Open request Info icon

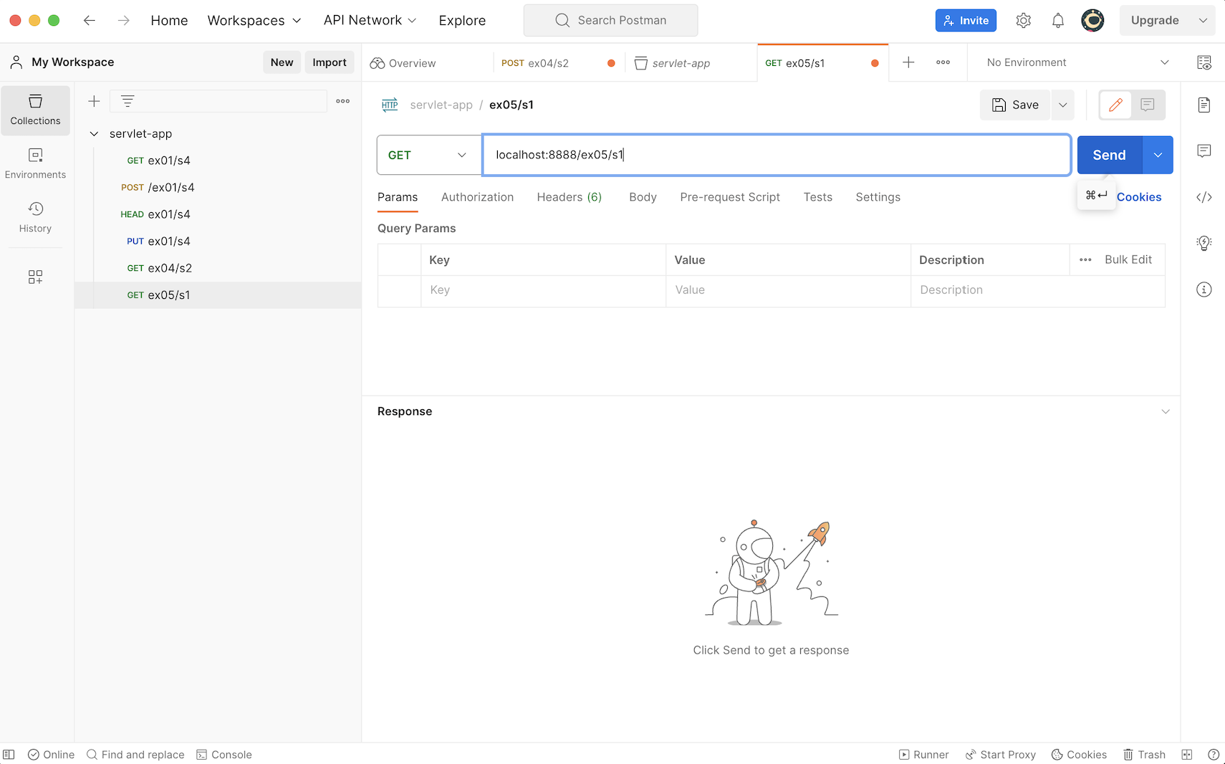(x=1204, y=290)
